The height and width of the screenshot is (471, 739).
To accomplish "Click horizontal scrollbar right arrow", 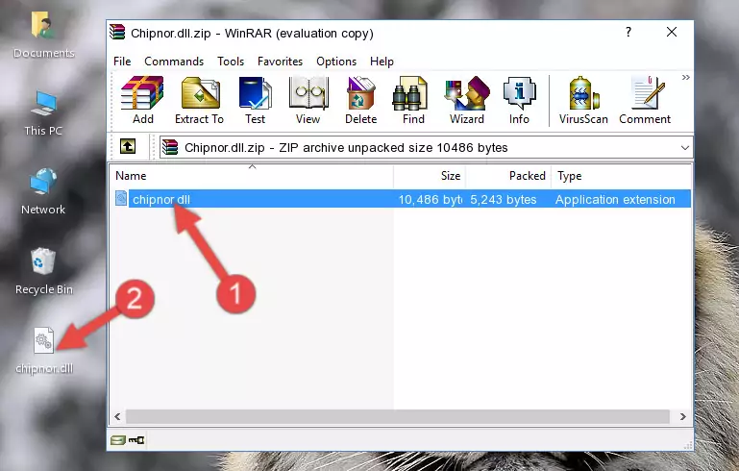I will click(683, 417).
